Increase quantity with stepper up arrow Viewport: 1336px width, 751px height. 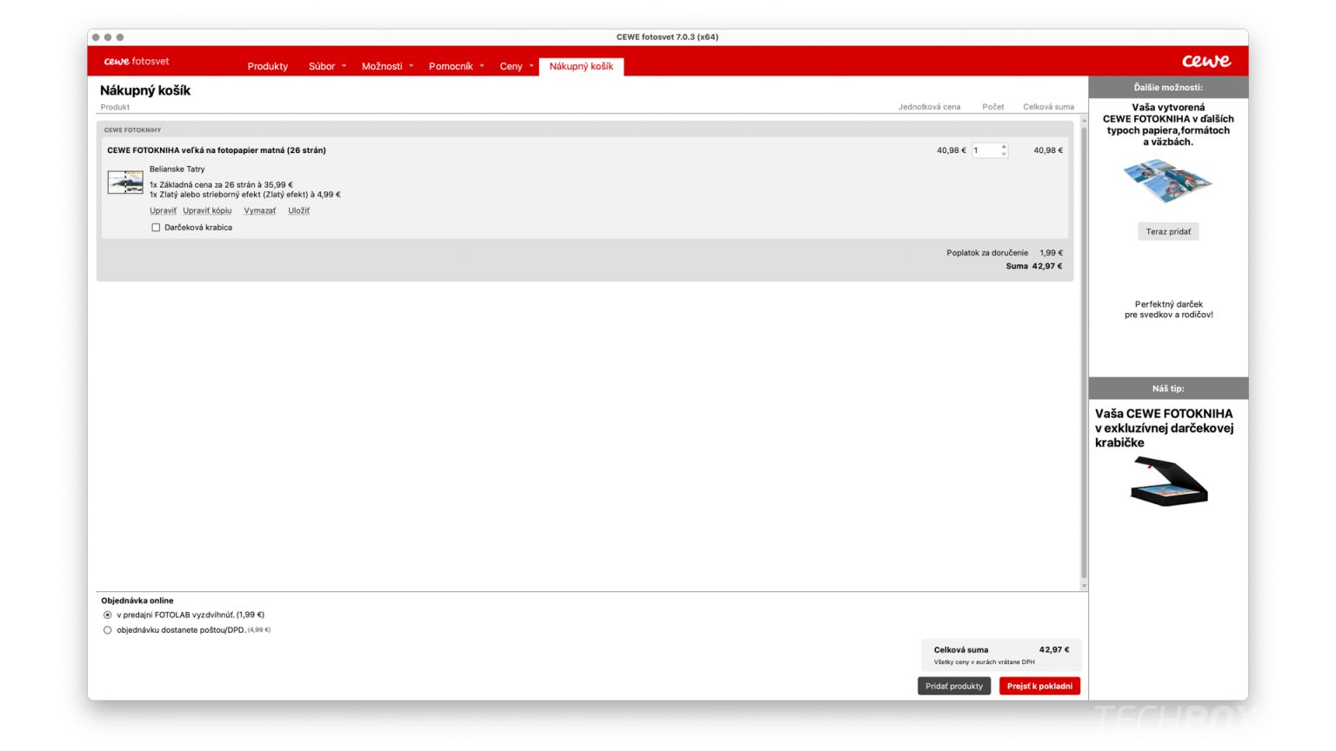point(1004,147)
